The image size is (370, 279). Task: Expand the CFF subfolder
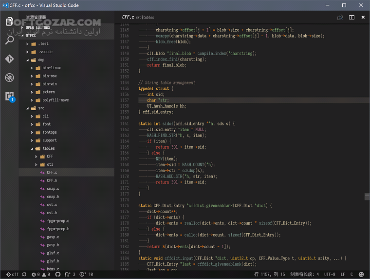click(x=67, y=156)
